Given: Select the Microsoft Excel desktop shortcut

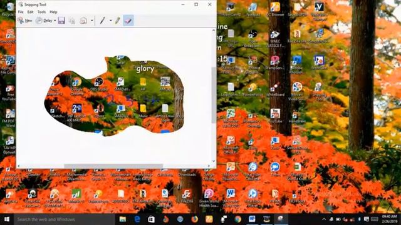Looking at the screenshot, I should pos(231,118).
